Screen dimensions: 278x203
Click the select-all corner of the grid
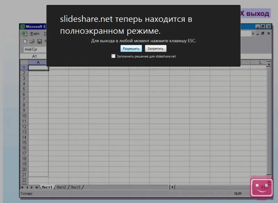(24, 62)
